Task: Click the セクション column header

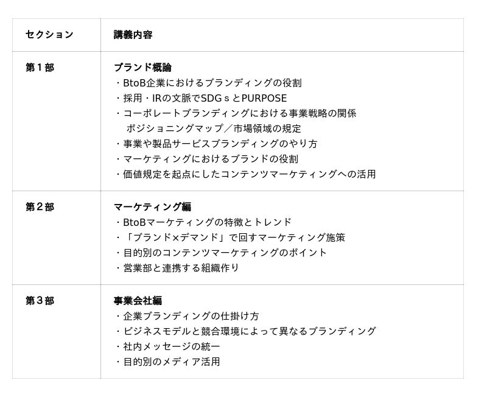Action: (49, 35)
